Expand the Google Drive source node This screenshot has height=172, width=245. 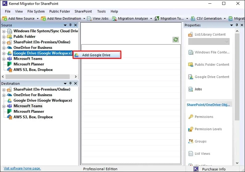pos(4,53)
